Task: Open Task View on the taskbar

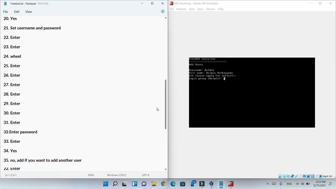Action: click(x=124, y=184)
